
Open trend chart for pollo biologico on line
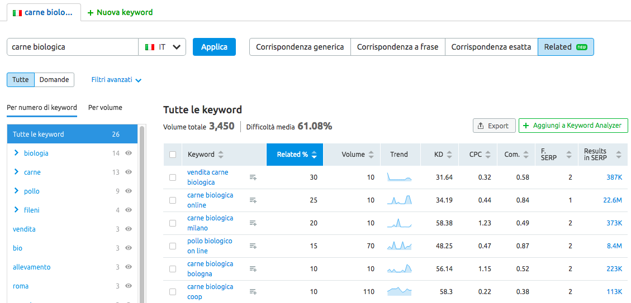[399, 246]
